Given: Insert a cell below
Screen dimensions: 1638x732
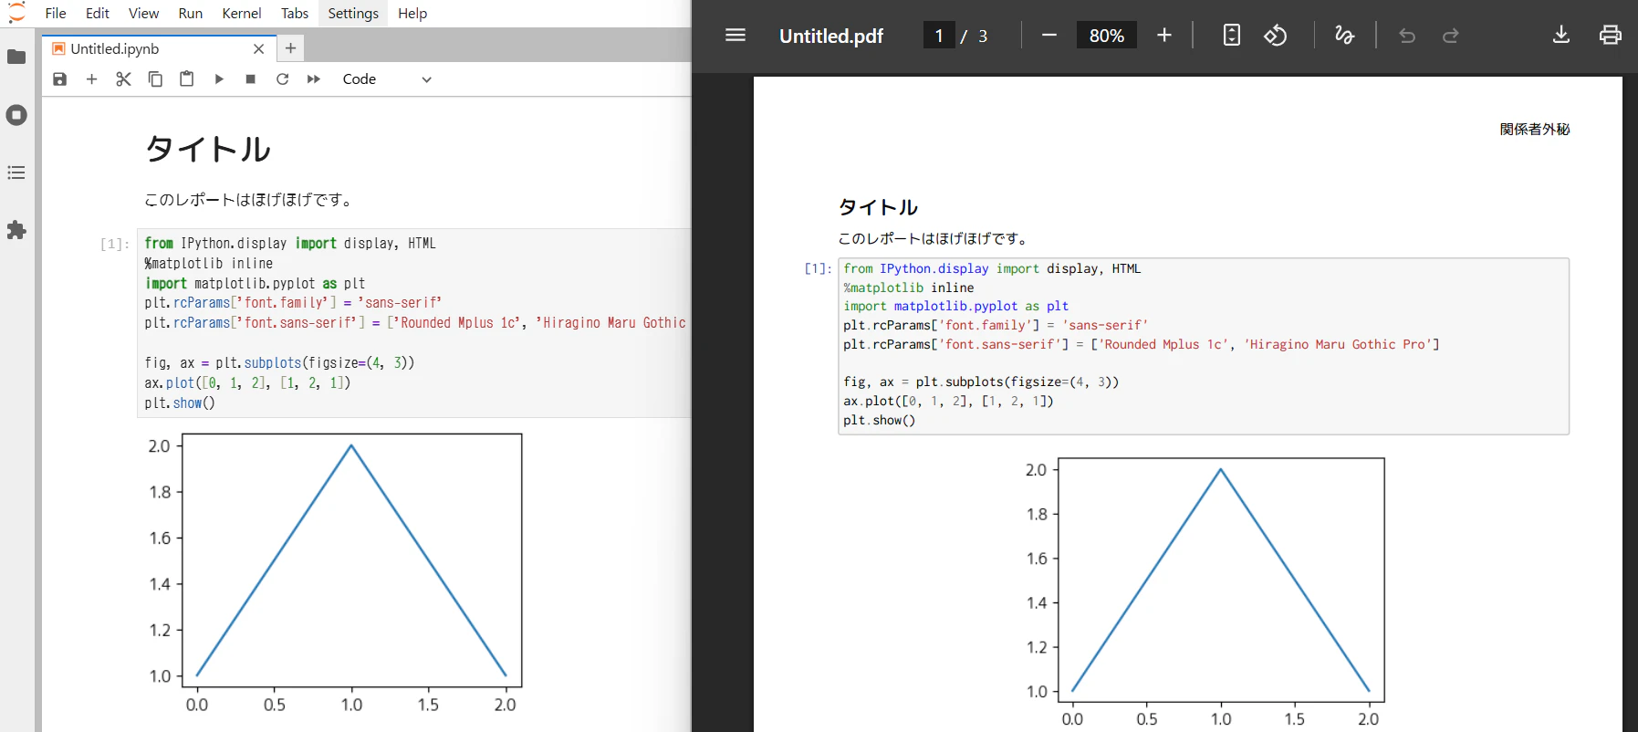Looking at the screenshot, I should click(91, 79).
